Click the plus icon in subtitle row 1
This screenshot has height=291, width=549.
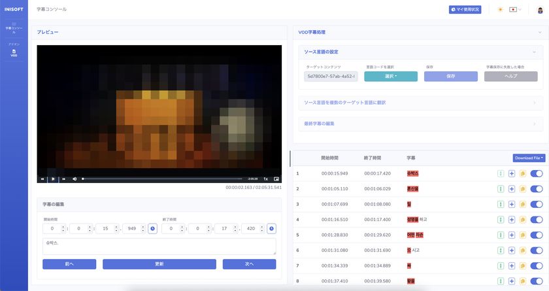512,173
